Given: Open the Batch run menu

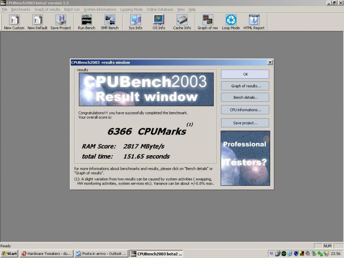Looking at the screenshot, I should click(72, 9).
